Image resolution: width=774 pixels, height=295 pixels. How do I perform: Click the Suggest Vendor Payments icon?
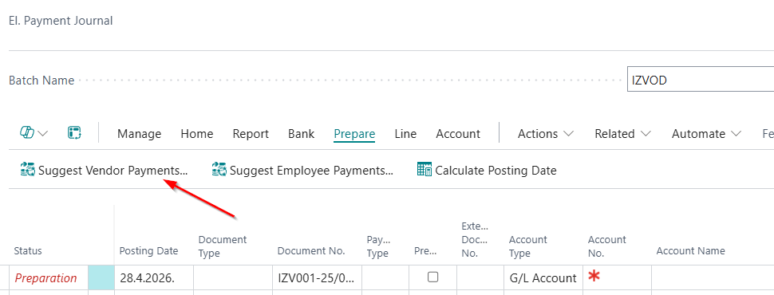[x=28, y=170]
